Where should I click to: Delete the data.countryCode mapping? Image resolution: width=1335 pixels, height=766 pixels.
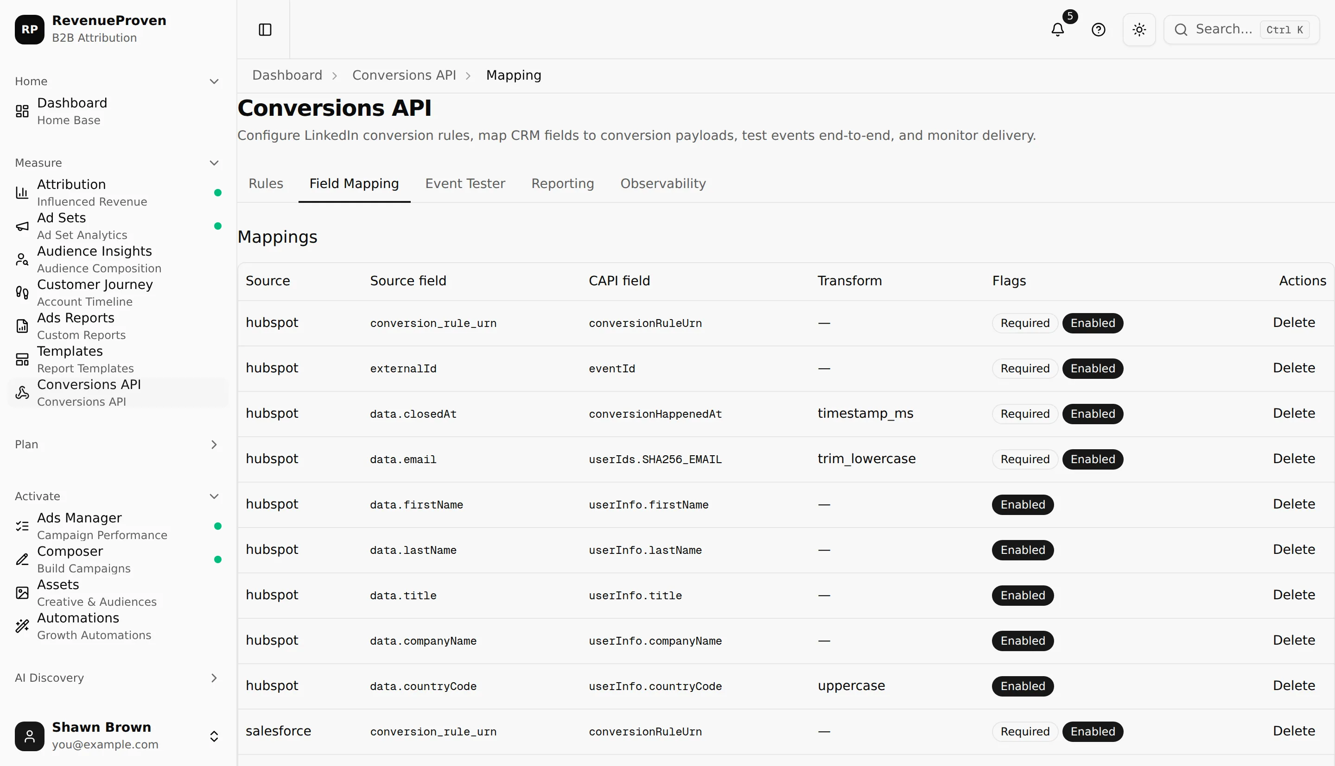1294,685
